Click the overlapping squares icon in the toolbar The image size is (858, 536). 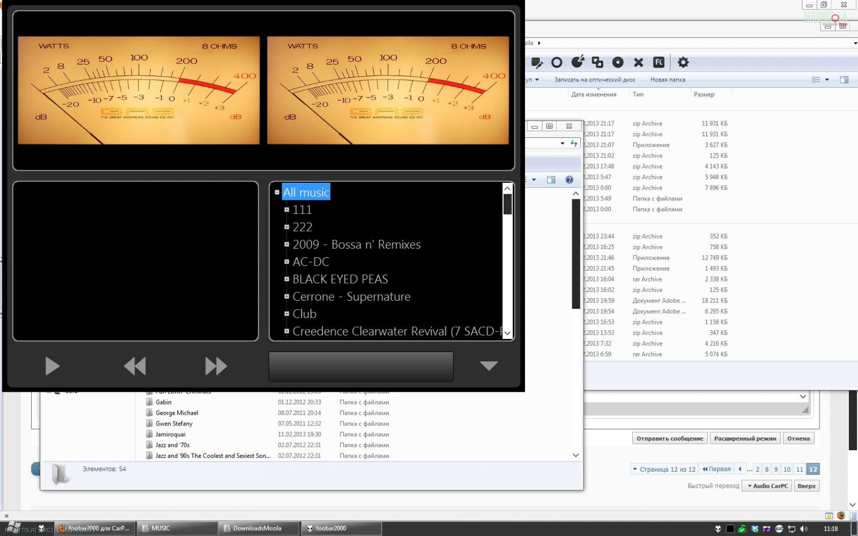pyautogui.click(x=597, y=63)
